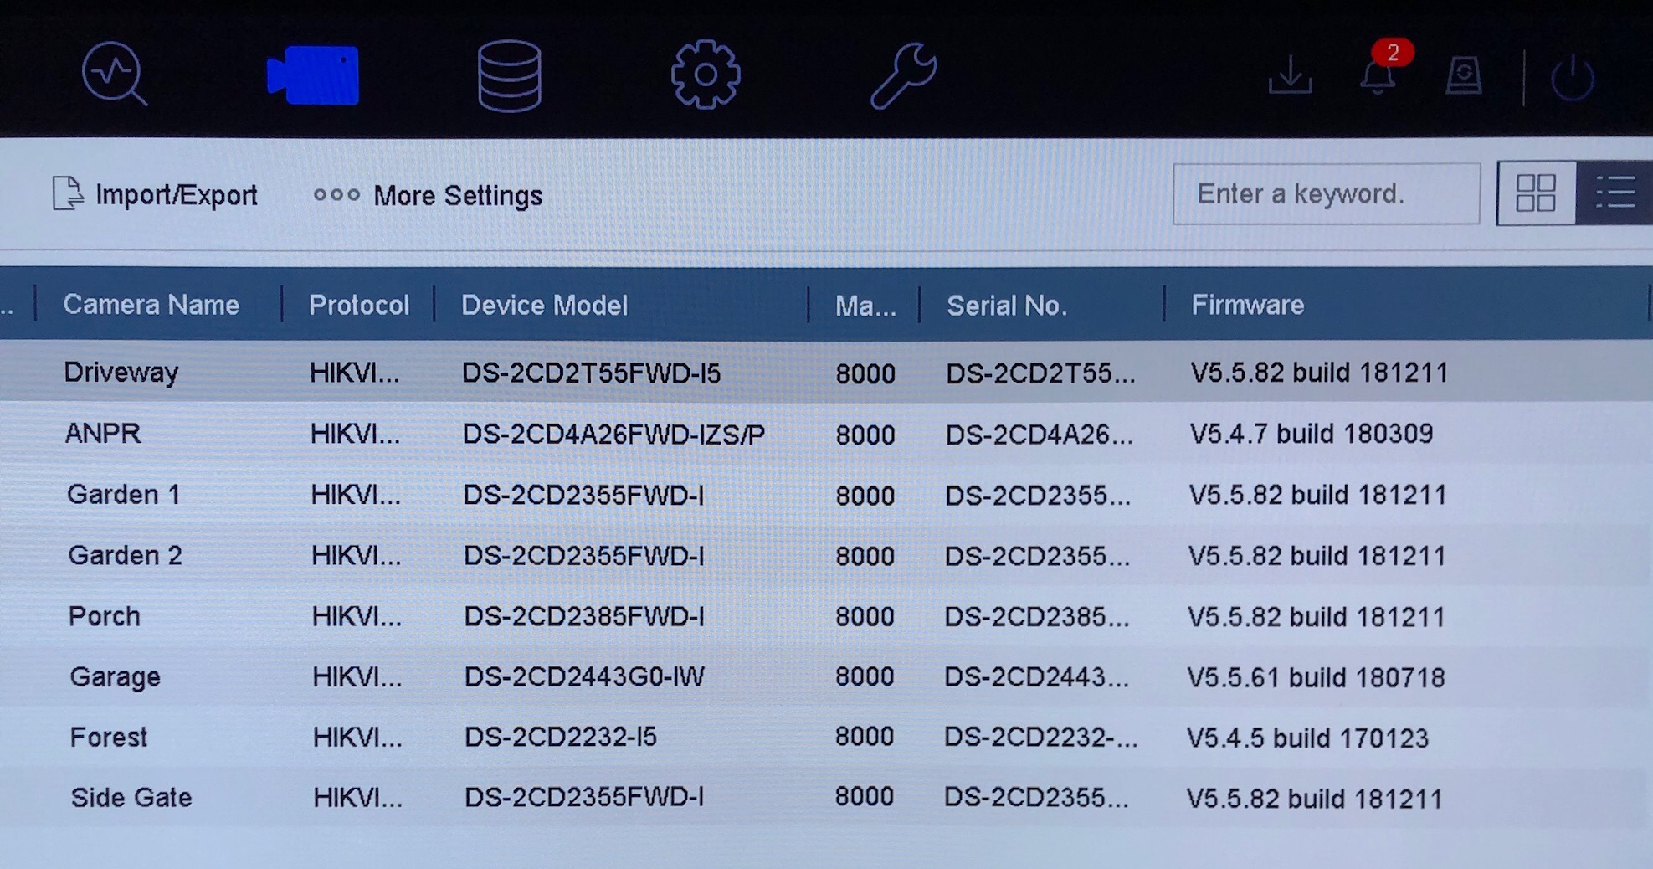This screenshot has width=1653, height=869.
Task: Switch to list view layout
Action: pos(1614,193)
